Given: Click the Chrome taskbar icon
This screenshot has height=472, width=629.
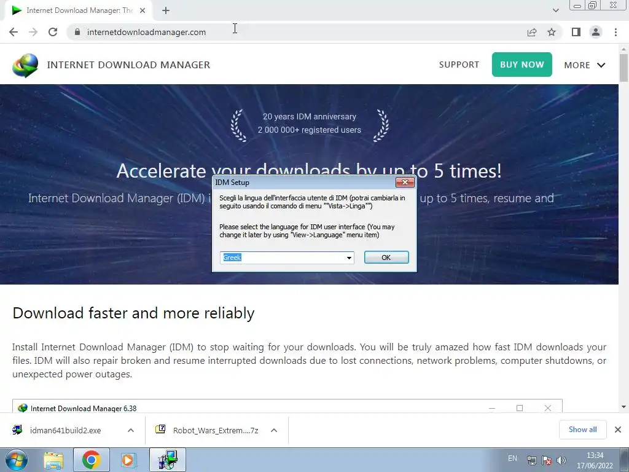Looking at the screenshot, I should click(x=91, y=460).
